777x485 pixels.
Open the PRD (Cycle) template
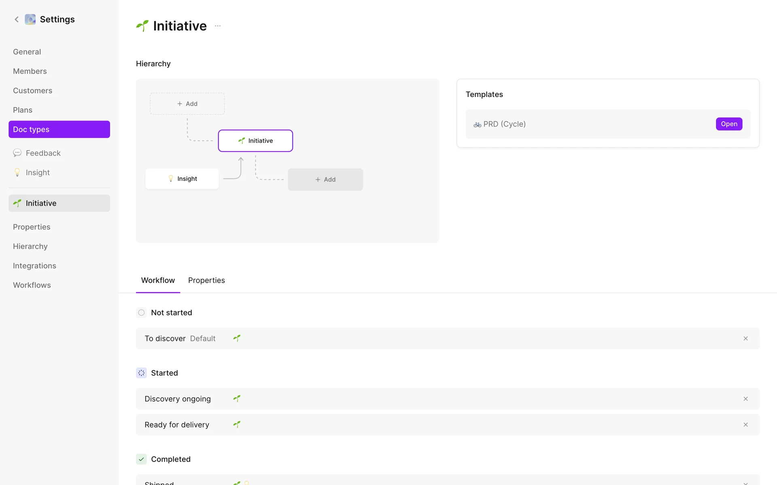pos(728,124)
